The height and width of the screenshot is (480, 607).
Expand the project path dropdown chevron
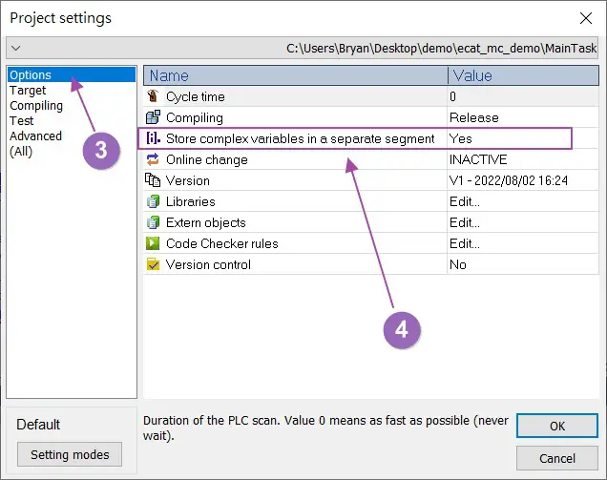[16, 48]
